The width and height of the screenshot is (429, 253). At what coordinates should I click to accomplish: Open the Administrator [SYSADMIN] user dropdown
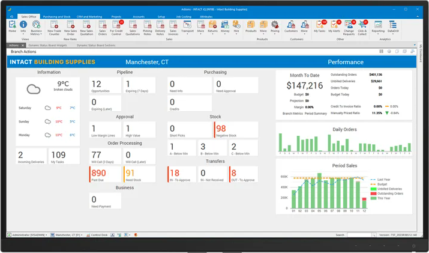point(28,235)
